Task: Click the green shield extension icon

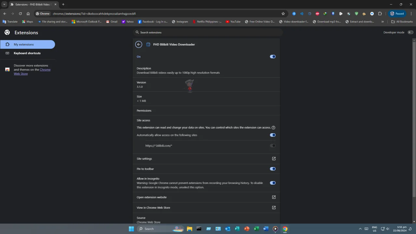Action: click(357, 14)
